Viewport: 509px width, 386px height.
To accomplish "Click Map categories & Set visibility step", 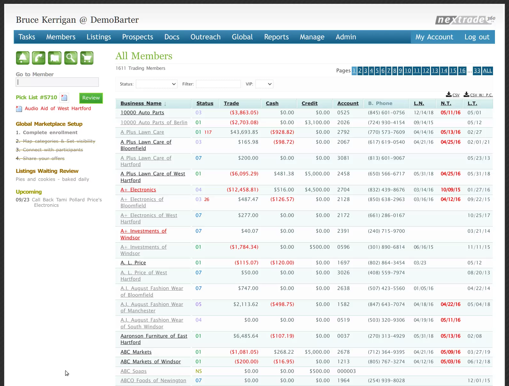I will (59, 141).
